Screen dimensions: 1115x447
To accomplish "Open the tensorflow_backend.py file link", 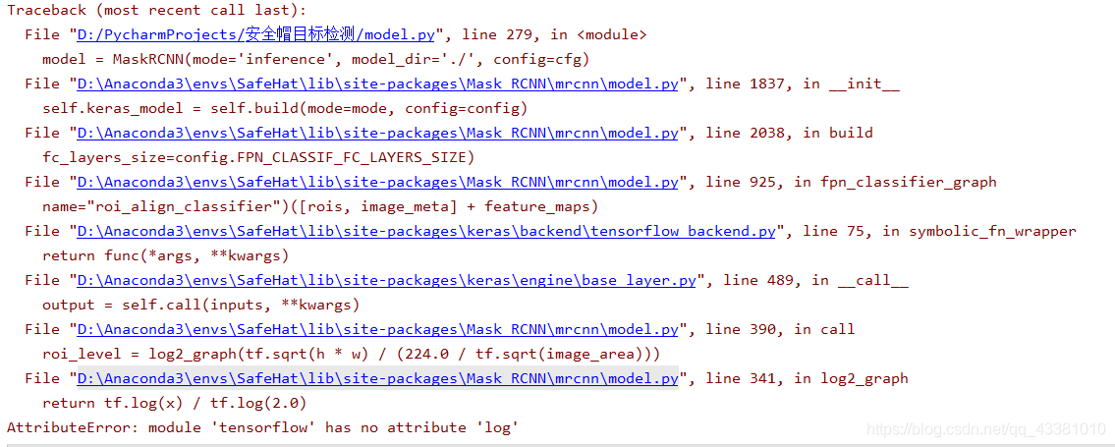I will [x=426, y=231].
